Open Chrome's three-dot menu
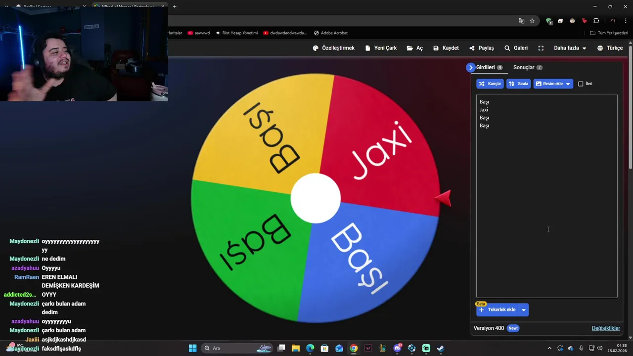This screenshot has width=633, height=356. (x=626, y=21)
